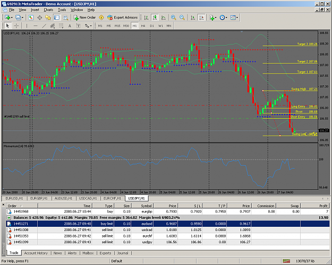Click connection status bars in status bar
This screenshot has height=265, width=332.
tap(286, 261)
